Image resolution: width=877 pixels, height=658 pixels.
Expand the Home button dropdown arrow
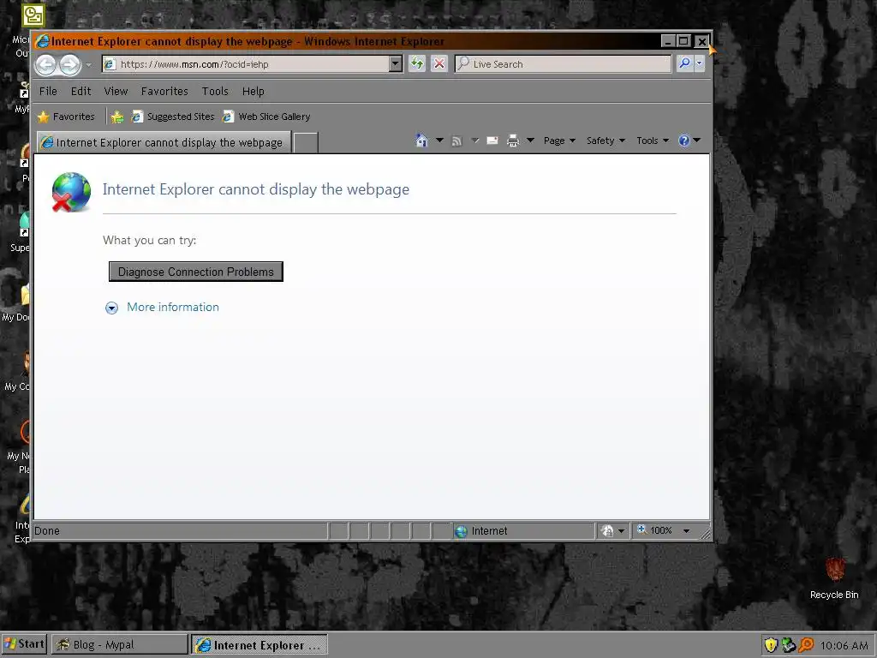pos(439,141)
